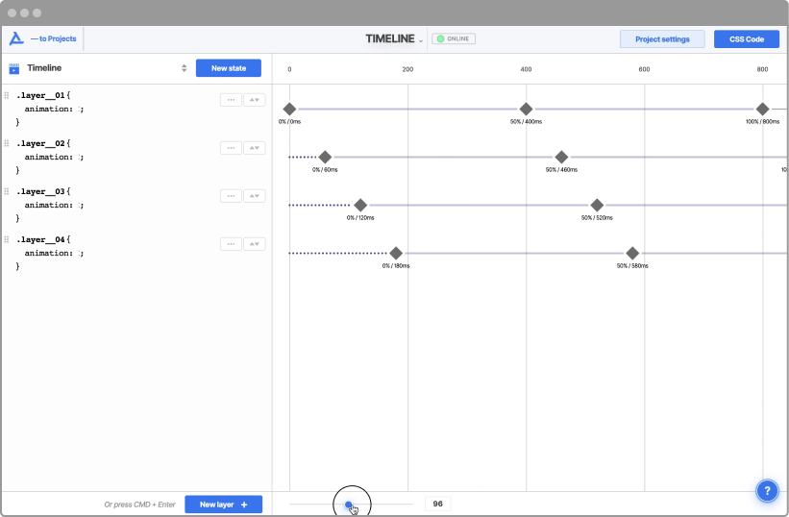This screenshot has height=517, width=789.
Task: Click reorder arrows button for .layer__01
Action: click(x=255, y=100)
